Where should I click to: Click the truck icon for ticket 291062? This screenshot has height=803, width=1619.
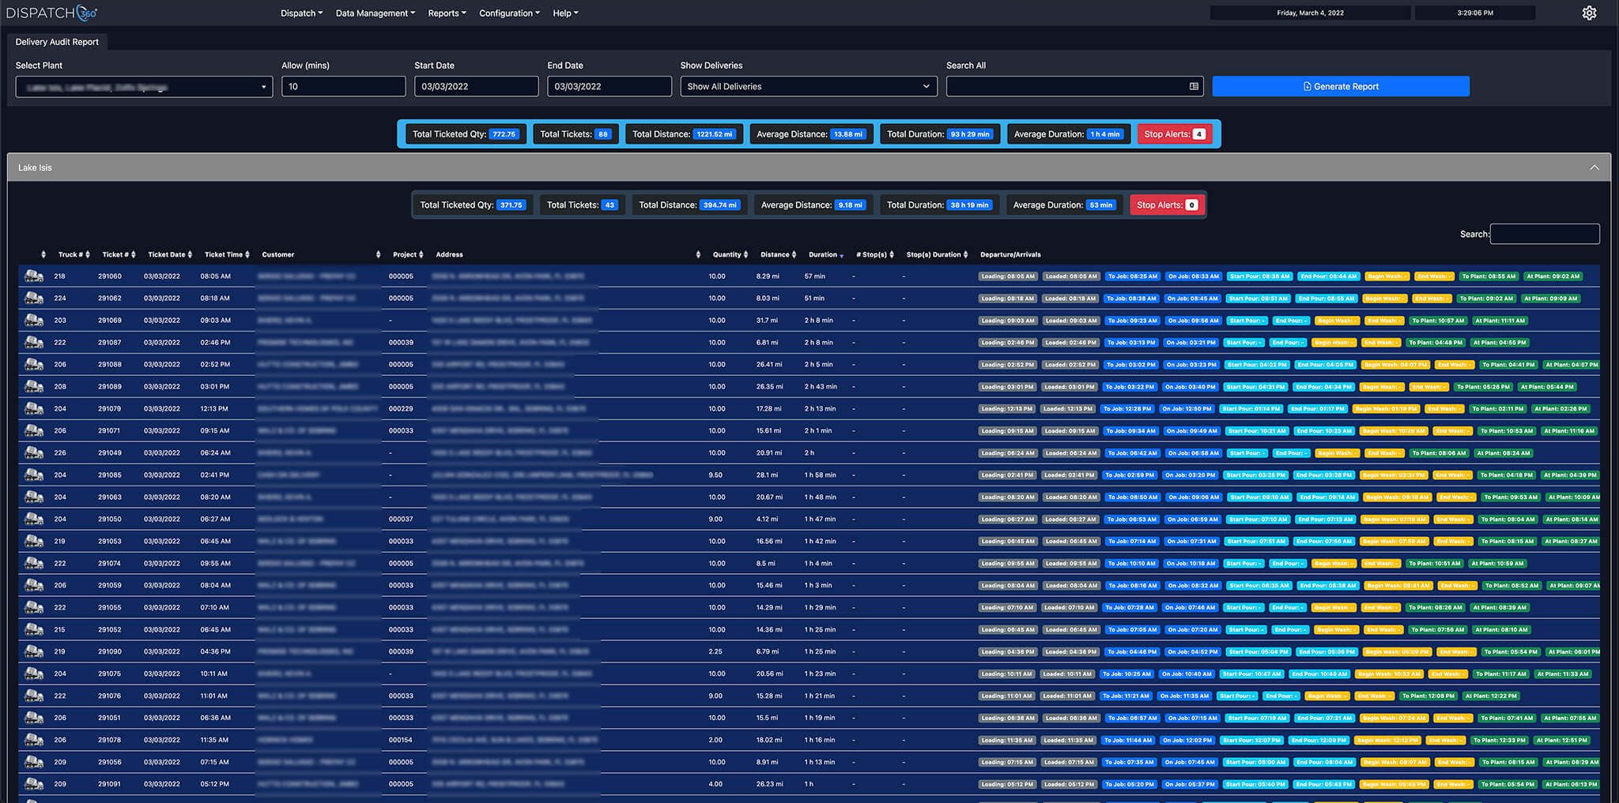pyautogui.click(x=33, y=298)
